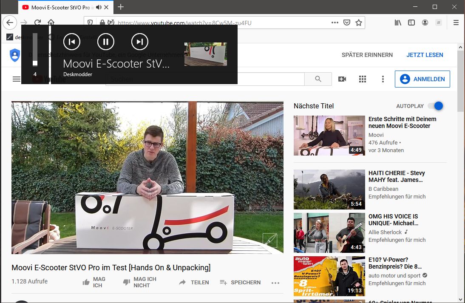
Task: Bookmark this page with the star
Action: [359, 23]
